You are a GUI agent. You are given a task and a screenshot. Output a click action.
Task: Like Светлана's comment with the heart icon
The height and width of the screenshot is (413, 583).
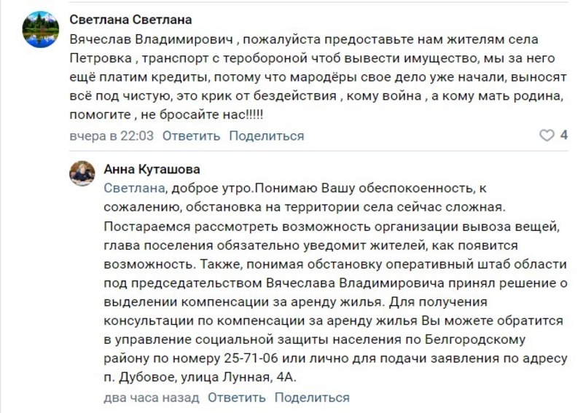coord(547,135)
